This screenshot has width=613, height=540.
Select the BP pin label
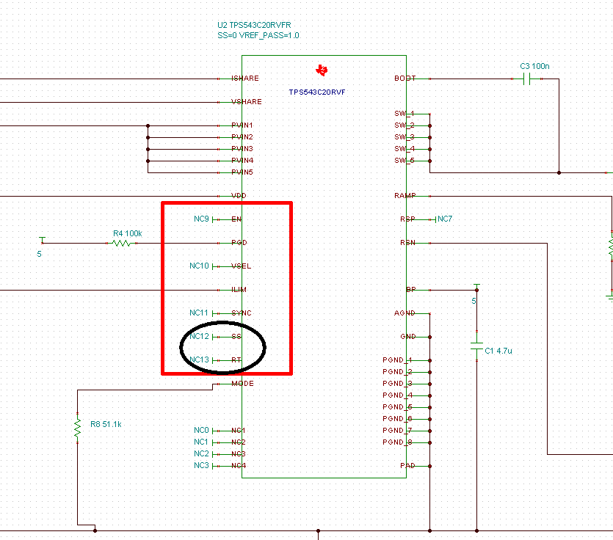[x=411, y=289]
